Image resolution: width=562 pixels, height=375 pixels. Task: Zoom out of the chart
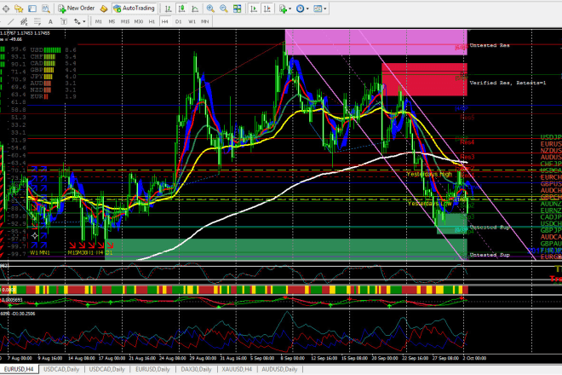point(224,9)
